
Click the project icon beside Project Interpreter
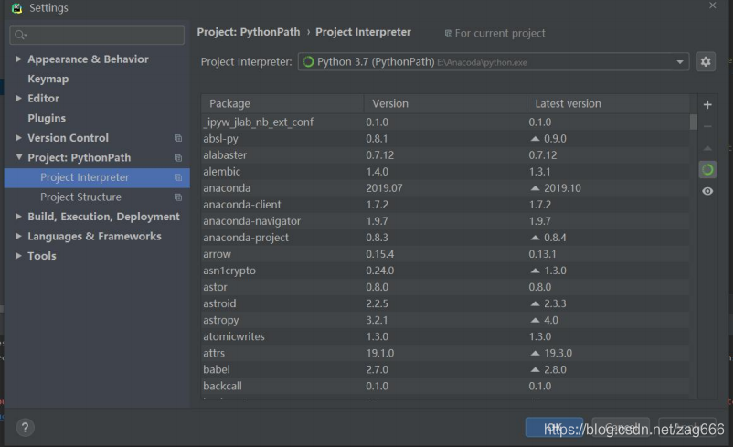(x=178, y=177)
